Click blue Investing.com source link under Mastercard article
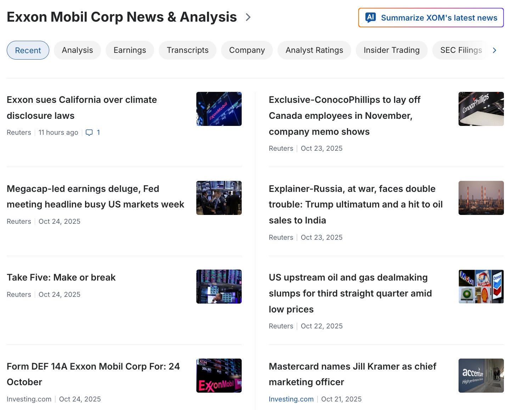The image size is (511, 410). 291,399
